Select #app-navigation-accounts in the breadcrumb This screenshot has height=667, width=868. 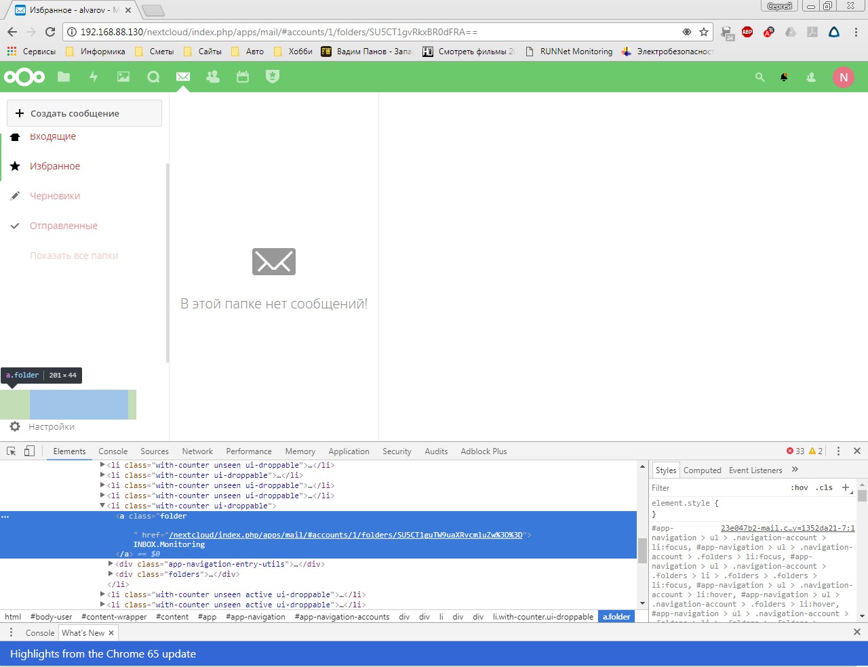[x=342, y=617]
